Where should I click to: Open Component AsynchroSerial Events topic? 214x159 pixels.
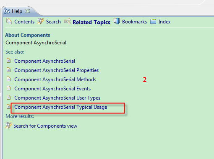[x=52, y=89]
